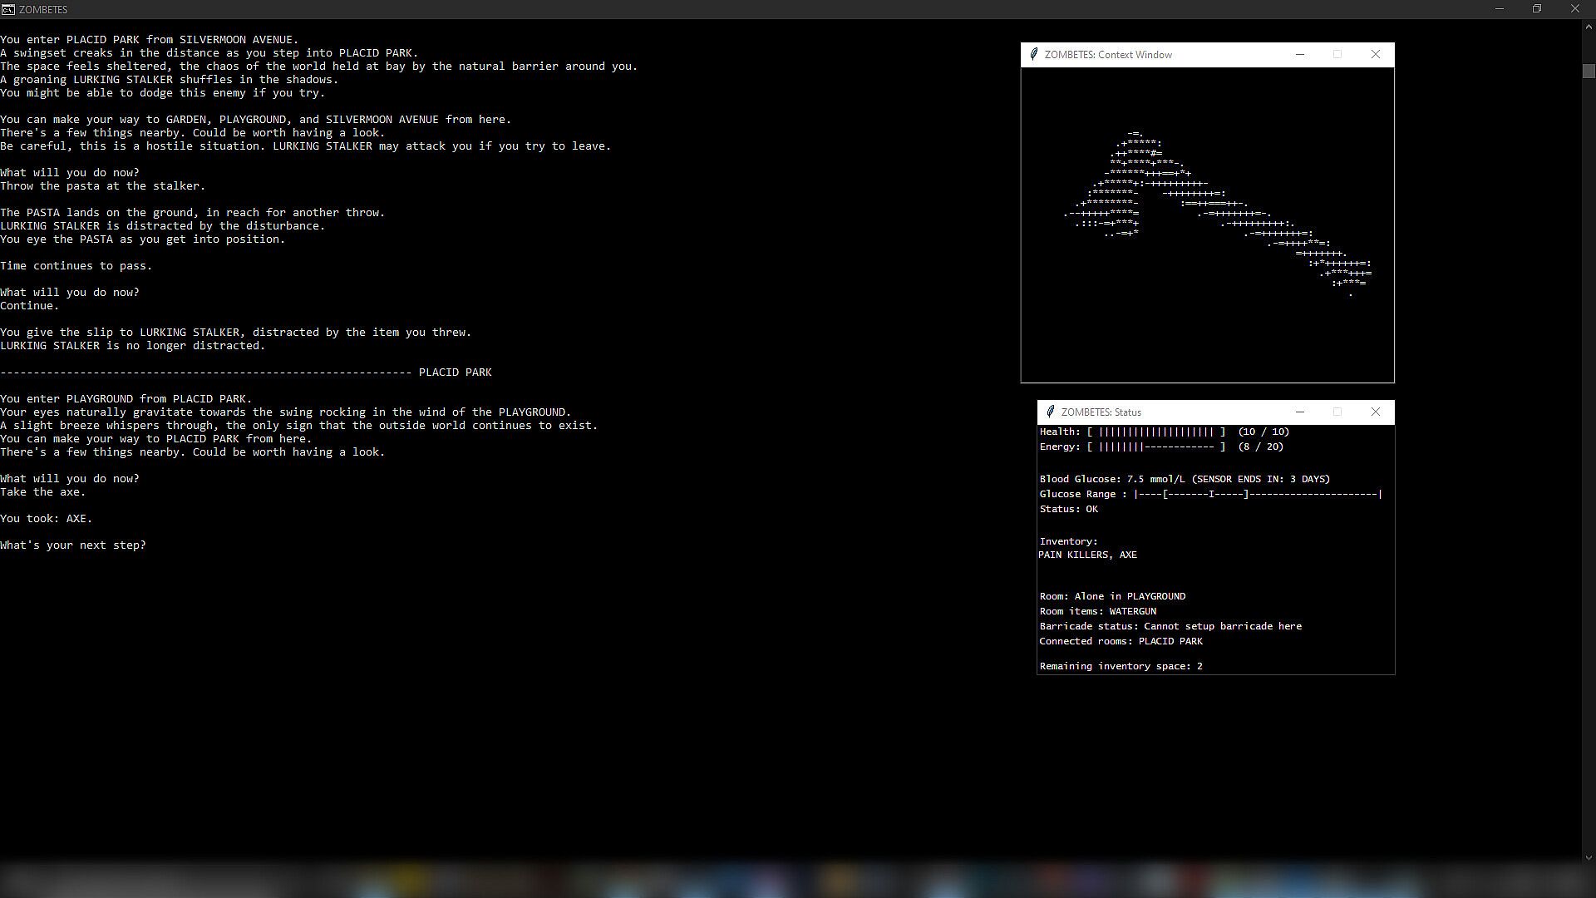1596x898 pixels.
Task: Close the ZOMBETES Status window
Action: tap(1375, 412)
